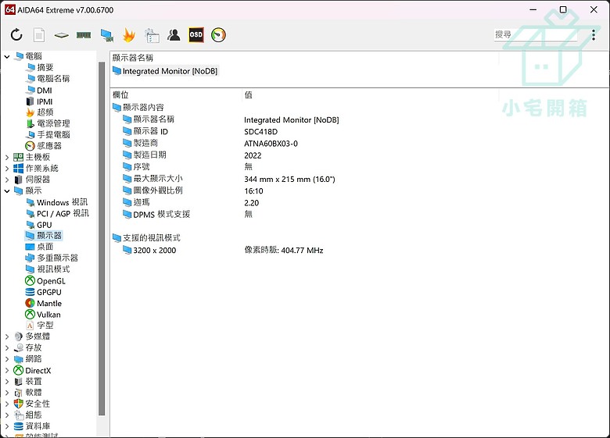
Task: Open the memory module benchmark icon
Action: (84, 35)
